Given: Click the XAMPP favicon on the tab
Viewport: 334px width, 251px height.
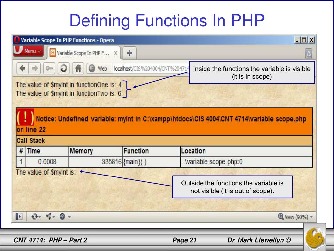Looking at the screenshot, I should pyautogui.click(x=53, y=53).
